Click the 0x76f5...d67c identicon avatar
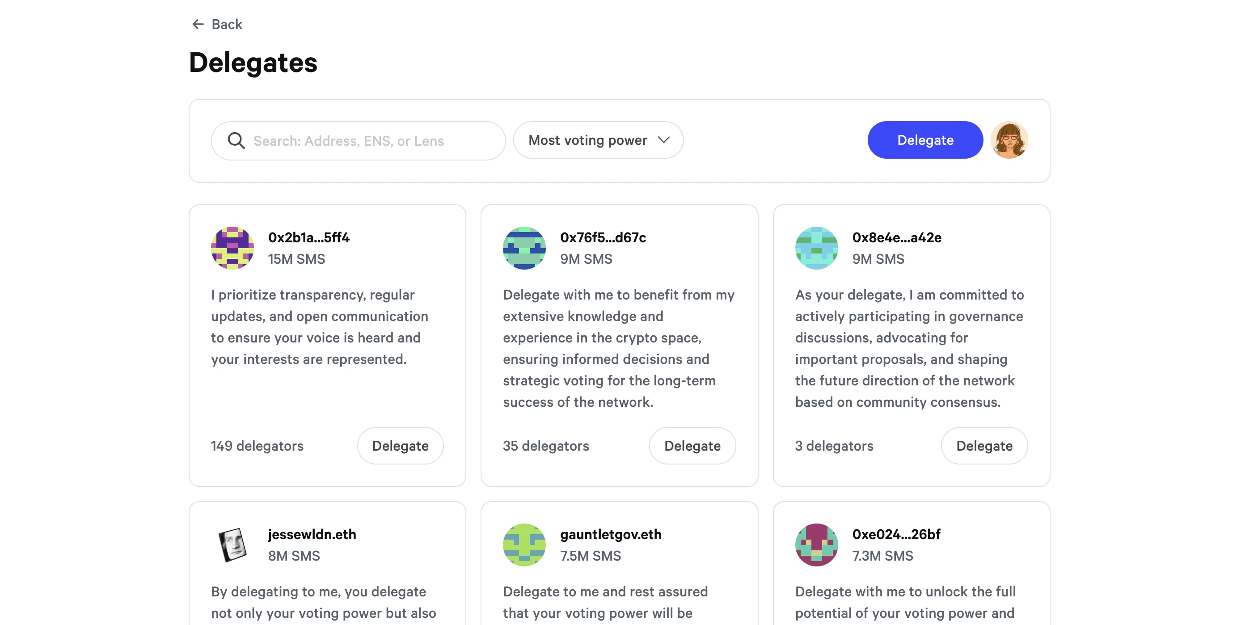Image resolution: width=1241 pixels, height=625 pixels. (x=524, y=248)
